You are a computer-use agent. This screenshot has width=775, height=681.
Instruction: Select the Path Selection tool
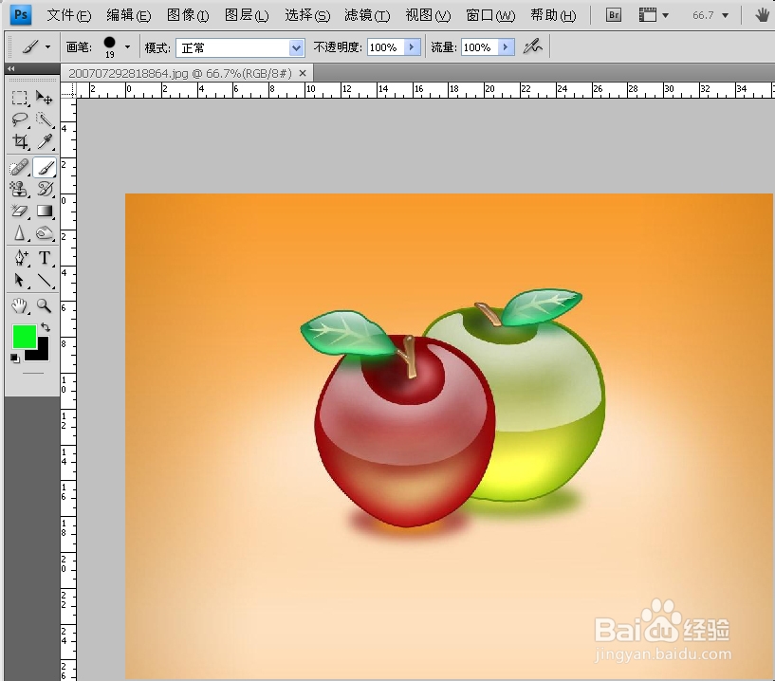pos(19,280)
